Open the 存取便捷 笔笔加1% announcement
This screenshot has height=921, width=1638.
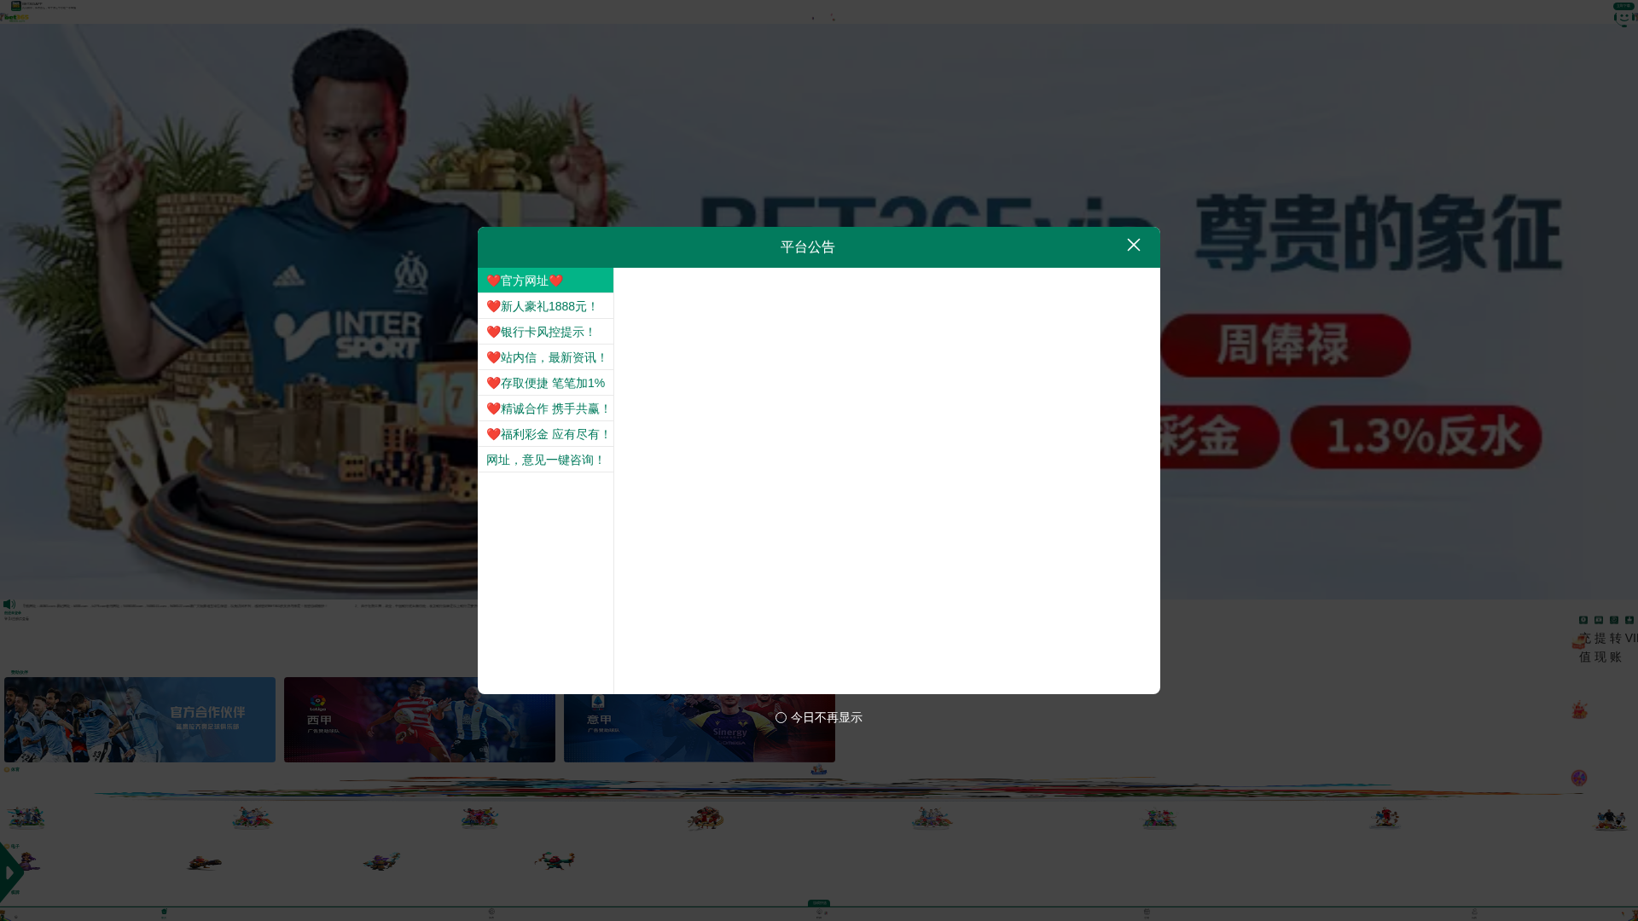pos(545,383)
